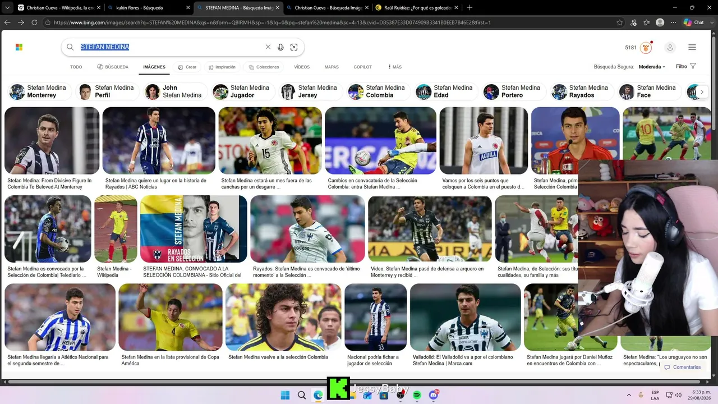This screenshot has height=404, width=718.
Task: Open browser settings three-dot menu
Action: pyautogui.click(x=673, y=22)
